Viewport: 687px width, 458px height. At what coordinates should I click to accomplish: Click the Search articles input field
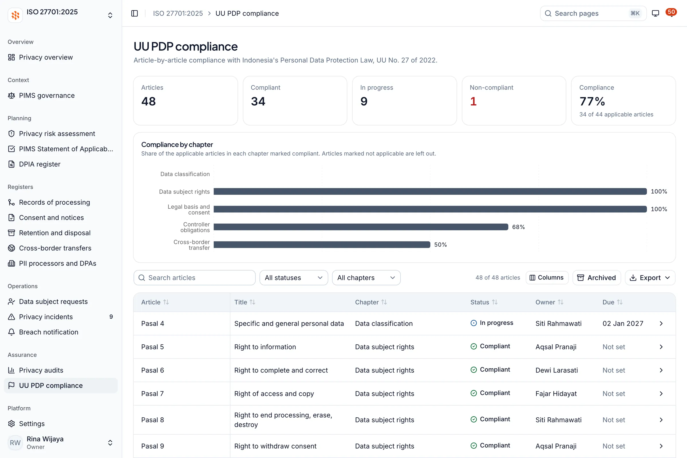pyautogui.click(x=195, y=277)
